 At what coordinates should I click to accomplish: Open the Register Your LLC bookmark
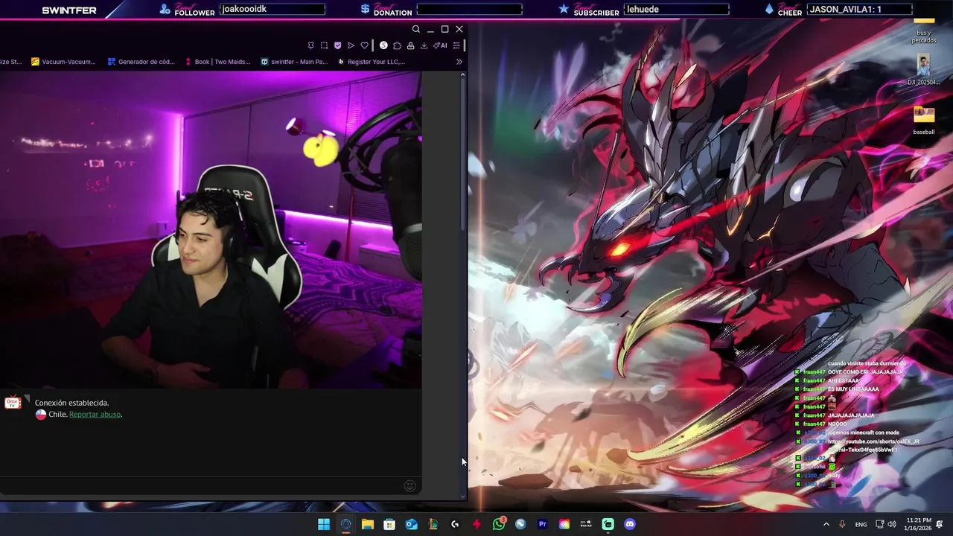click(x=371, y=62)
